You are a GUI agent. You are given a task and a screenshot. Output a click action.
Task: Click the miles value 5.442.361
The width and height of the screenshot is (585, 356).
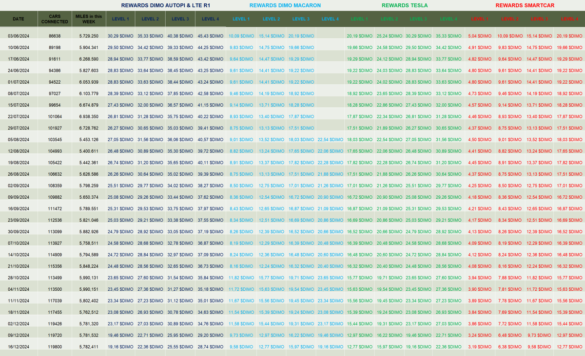coord(89,163)
